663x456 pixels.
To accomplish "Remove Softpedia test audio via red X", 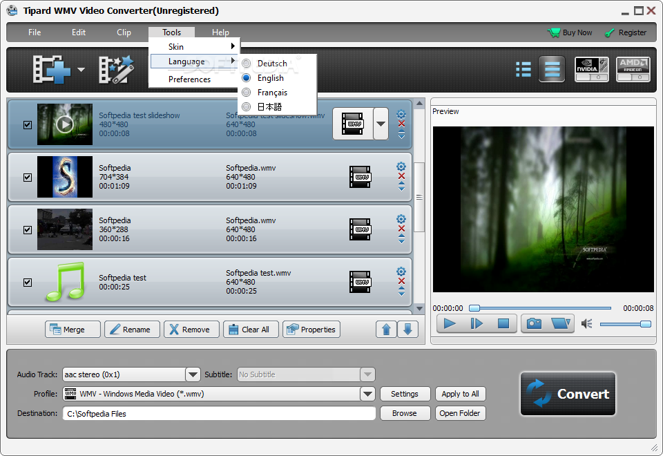I will pos(401,281).
